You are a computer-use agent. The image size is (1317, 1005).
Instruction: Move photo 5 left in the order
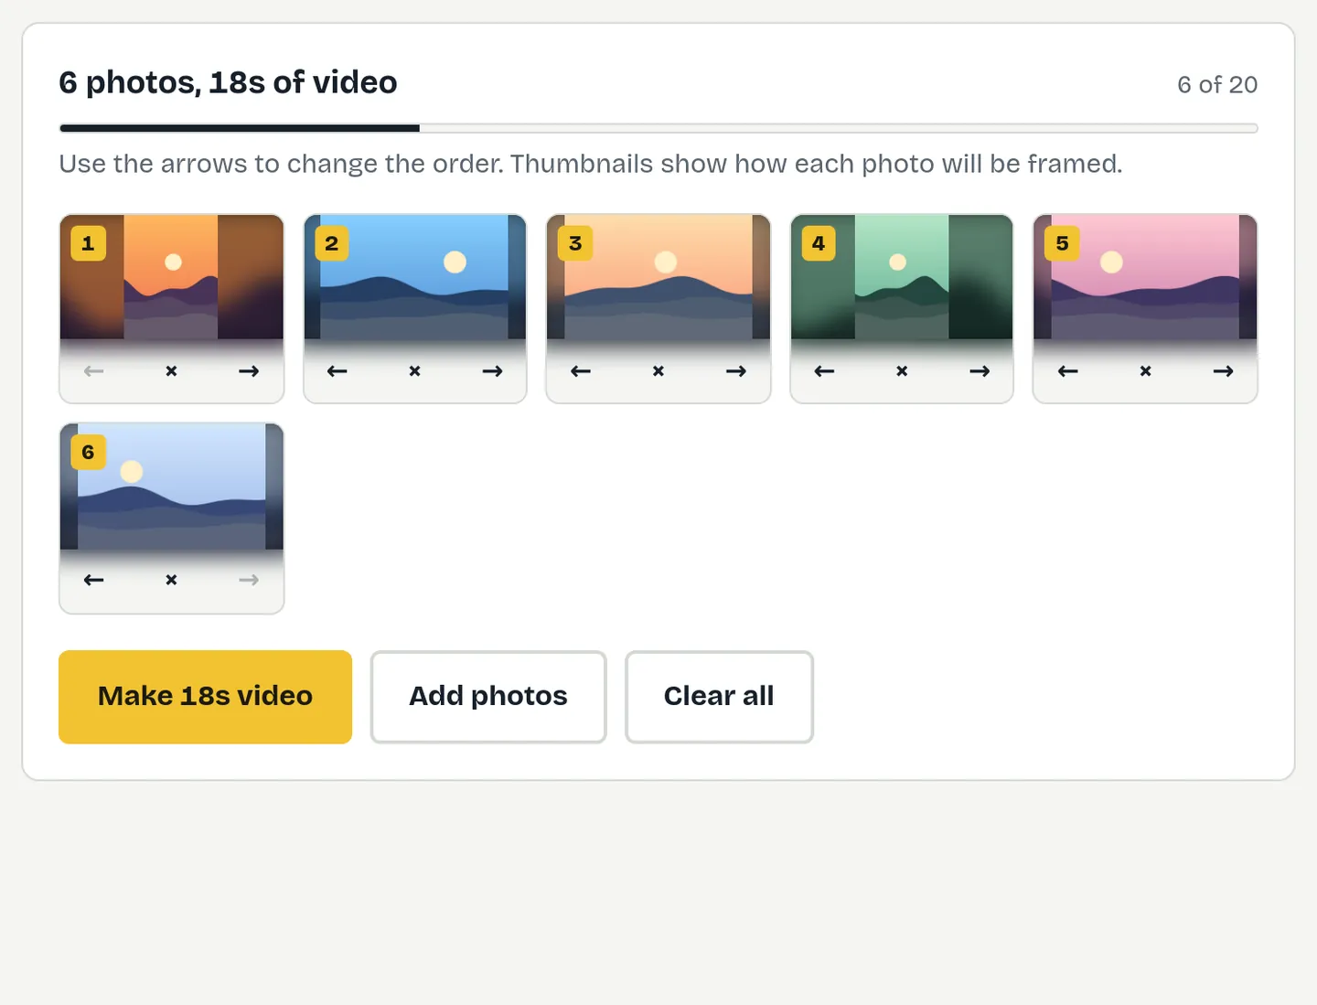(x=1067, y=371)
